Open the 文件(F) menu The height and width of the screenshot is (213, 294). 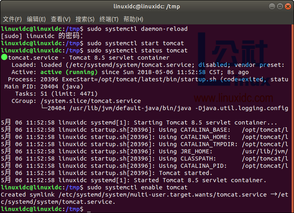pyautogui.click(x=12, y=19)
